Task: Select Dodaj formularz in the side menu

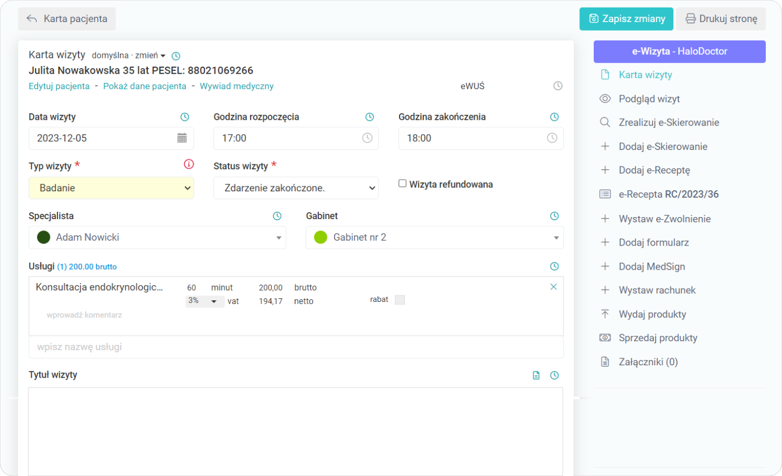Action: click(653, 242)
